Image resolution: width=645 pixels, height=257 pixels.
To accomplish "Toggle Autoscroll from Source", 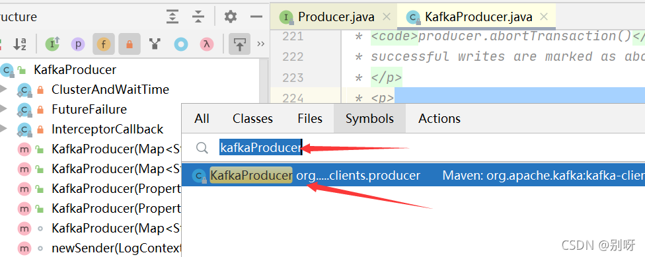I will tap(239, 44).
